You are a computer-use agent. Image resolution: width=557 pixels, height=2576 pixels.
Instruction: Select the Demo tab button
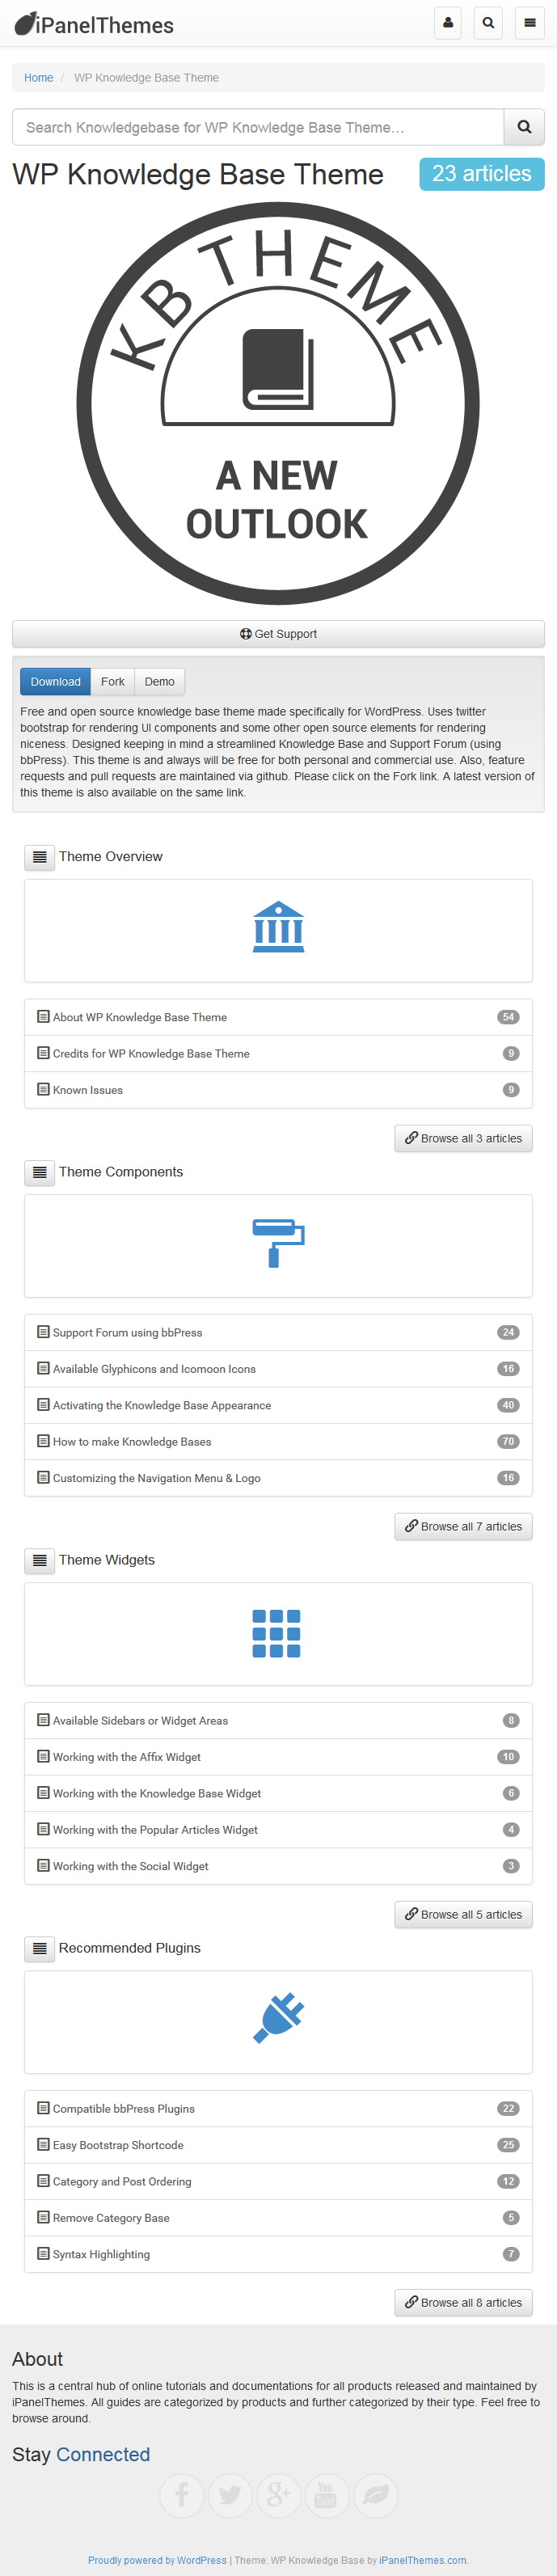pyautogui.click(x=160, y=682)
